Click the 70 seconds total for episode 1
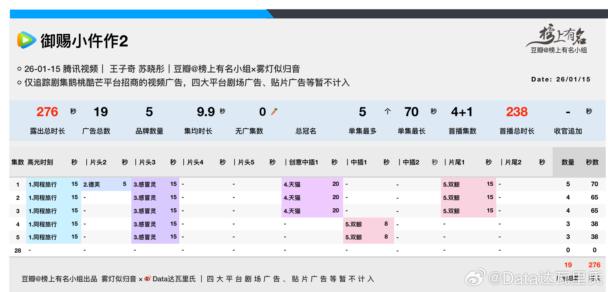This screenshot has height=292, width=608. (x=594, y=184)
